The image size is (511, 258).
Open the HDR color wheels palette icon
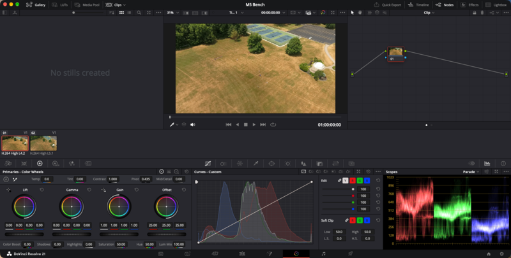[56, 164]
